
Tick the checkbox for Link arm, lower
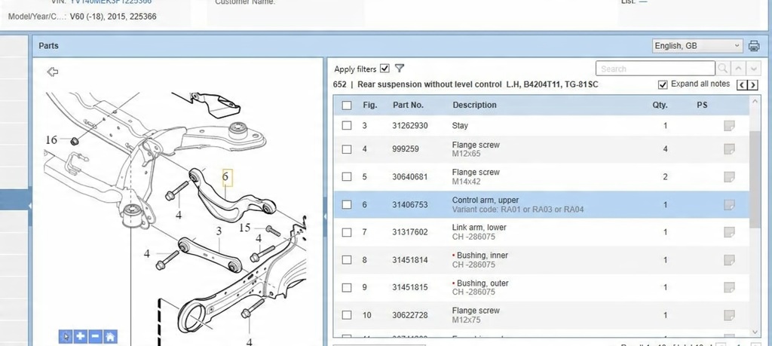(347, 232)
